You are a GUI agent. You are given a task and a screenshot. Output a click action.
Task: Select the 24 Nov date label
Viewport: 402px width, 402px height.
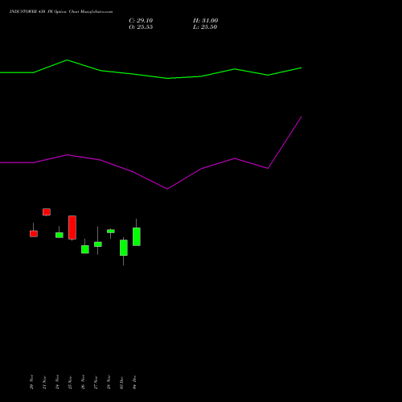[57, 382]
